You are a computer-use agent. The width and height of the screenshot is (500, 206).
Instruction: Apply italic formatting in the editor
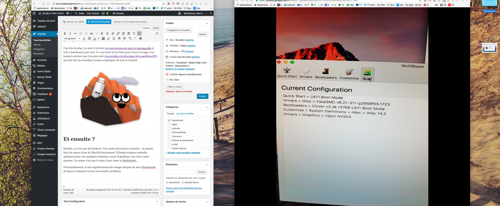point(70,34)
